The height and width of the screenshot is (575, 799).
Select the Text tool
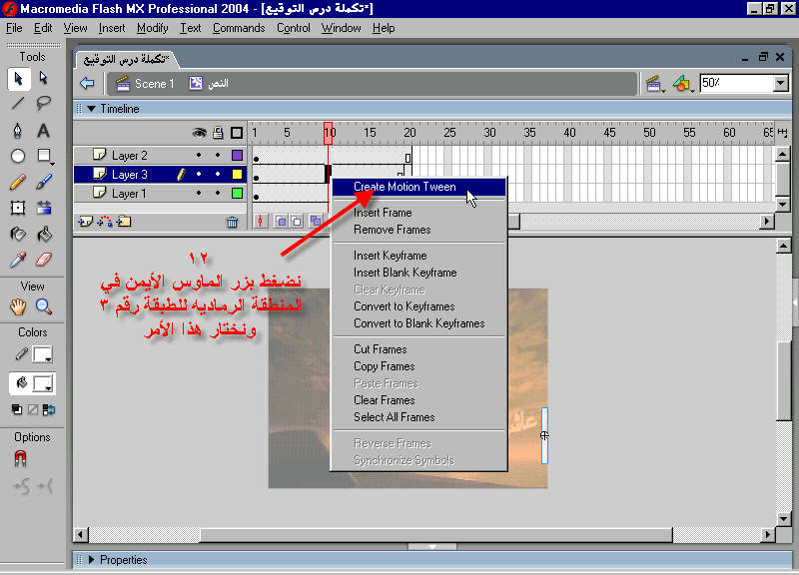click(x=43, y=131)
